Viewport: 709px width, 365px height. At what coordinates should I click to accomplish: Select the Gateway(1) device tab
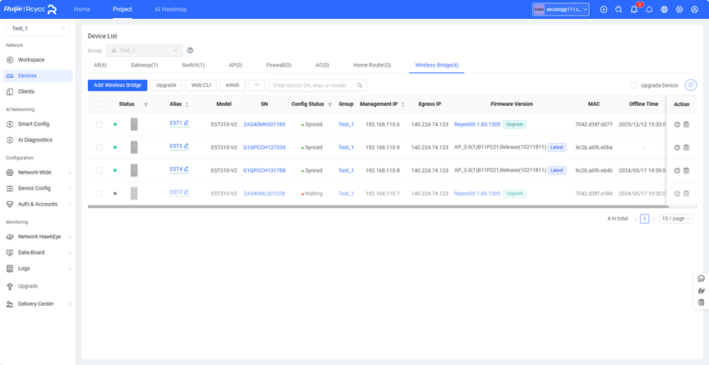coord(145,65)
